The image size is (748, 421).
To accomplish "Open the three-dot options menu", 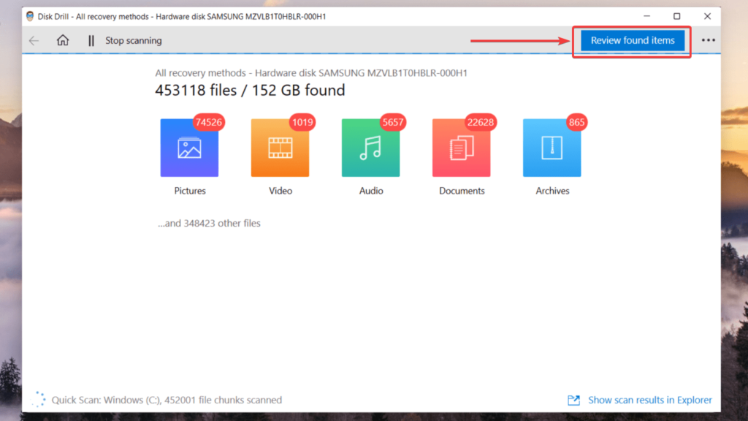I will (x=707, y=40).
